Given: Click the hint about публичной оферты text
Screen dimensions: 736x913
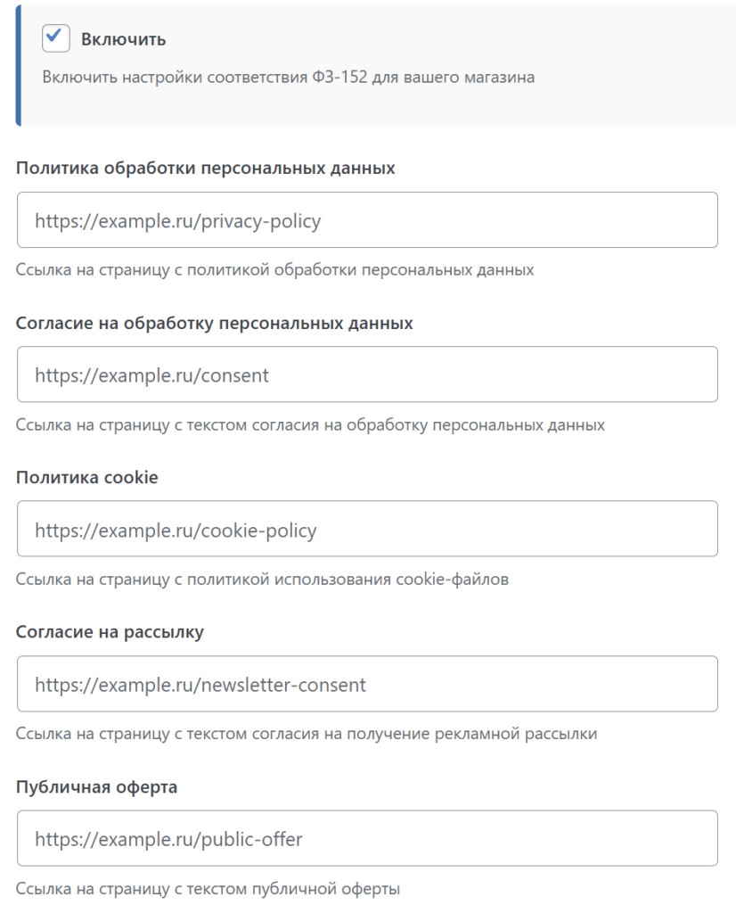Looking at the screenshot, I should [x=209, y=889].
